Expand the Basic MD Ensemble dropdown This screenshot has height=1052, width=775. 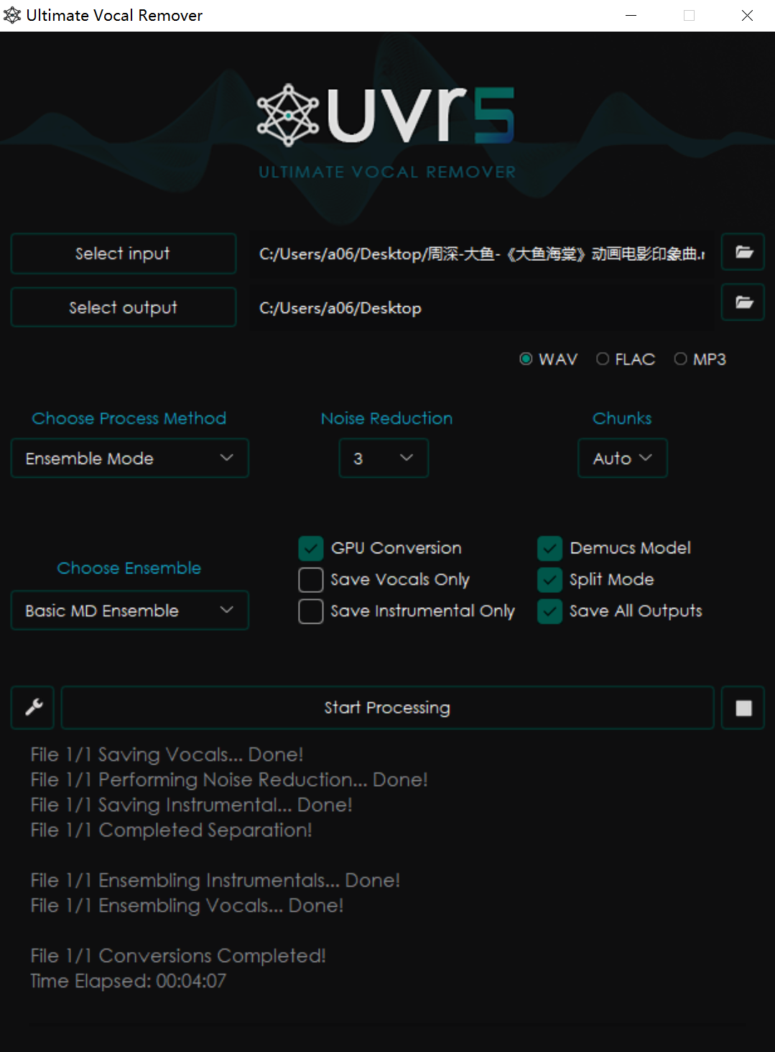130,611
